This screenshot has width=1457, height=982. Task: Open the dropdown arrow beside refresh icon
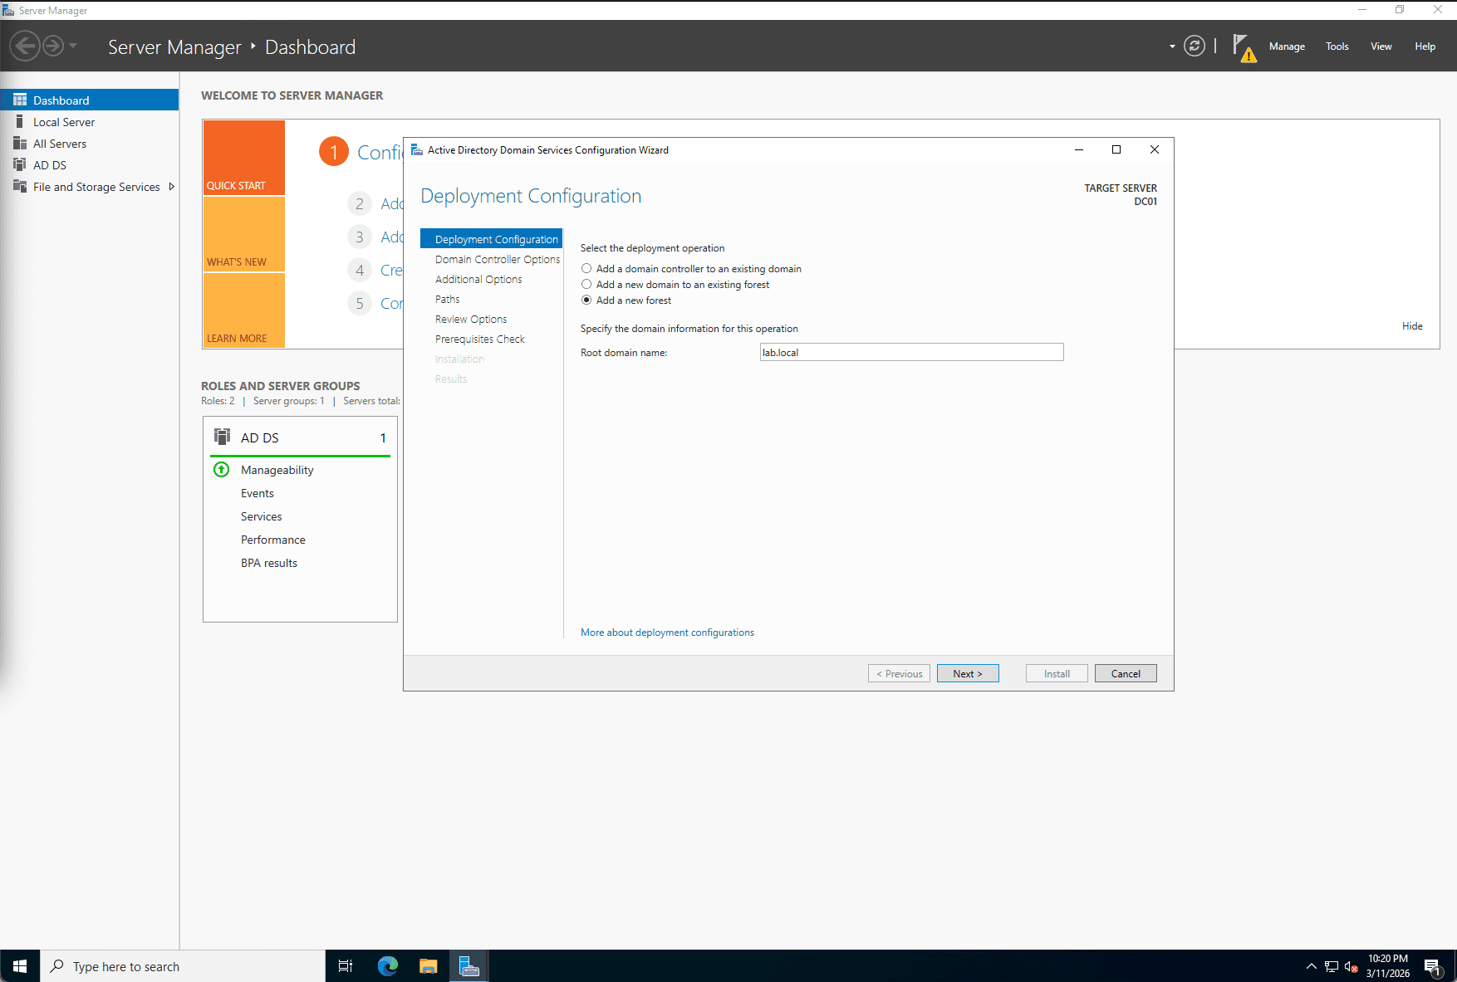point(1172,46)
